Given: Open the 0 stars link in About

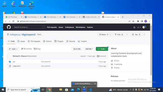Looking at the screenshot, I should (x=115, y=61).
